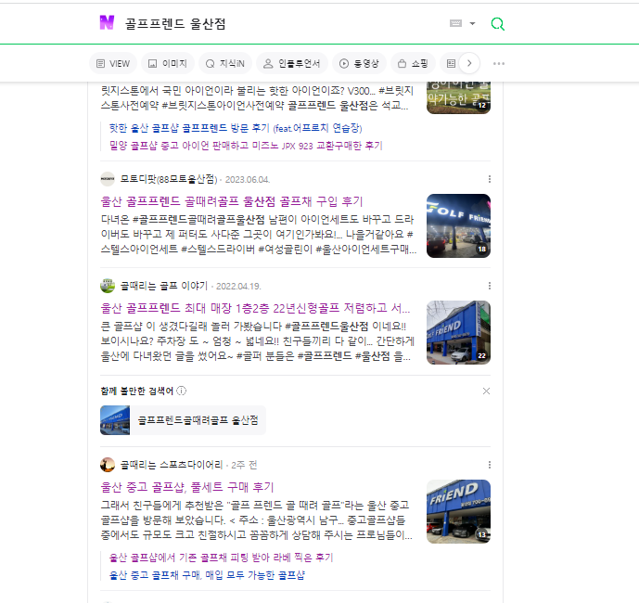Open link 울산 중고 골프채 구매, 매입 모두 가능한 골프샵
The height and width of the screenshot is (603, 639).
207,575
